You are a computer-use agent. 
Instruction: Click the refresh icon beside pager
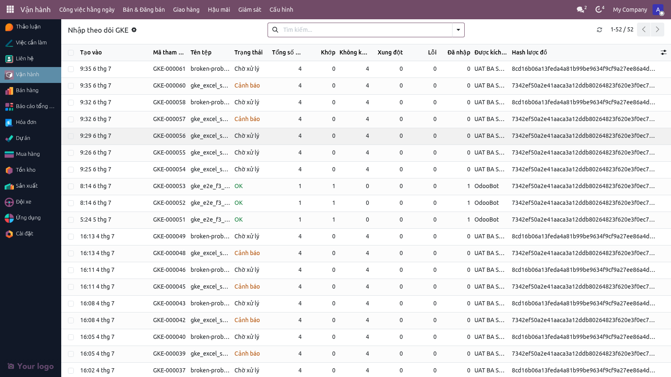pos(599,30)
